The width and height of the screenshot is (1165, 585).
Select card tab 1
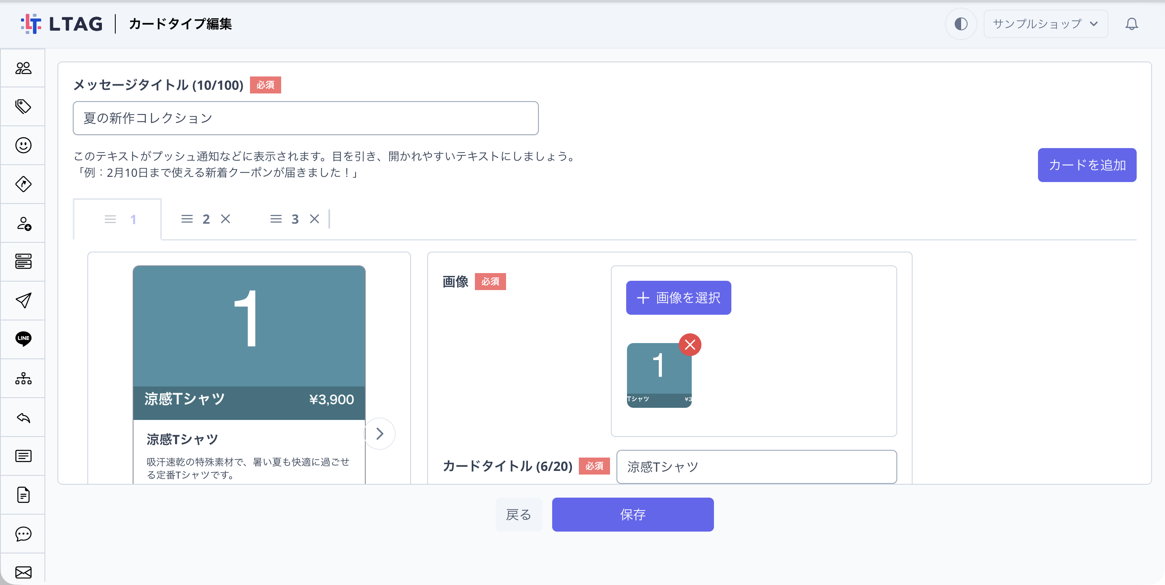(x=117, y=219)
